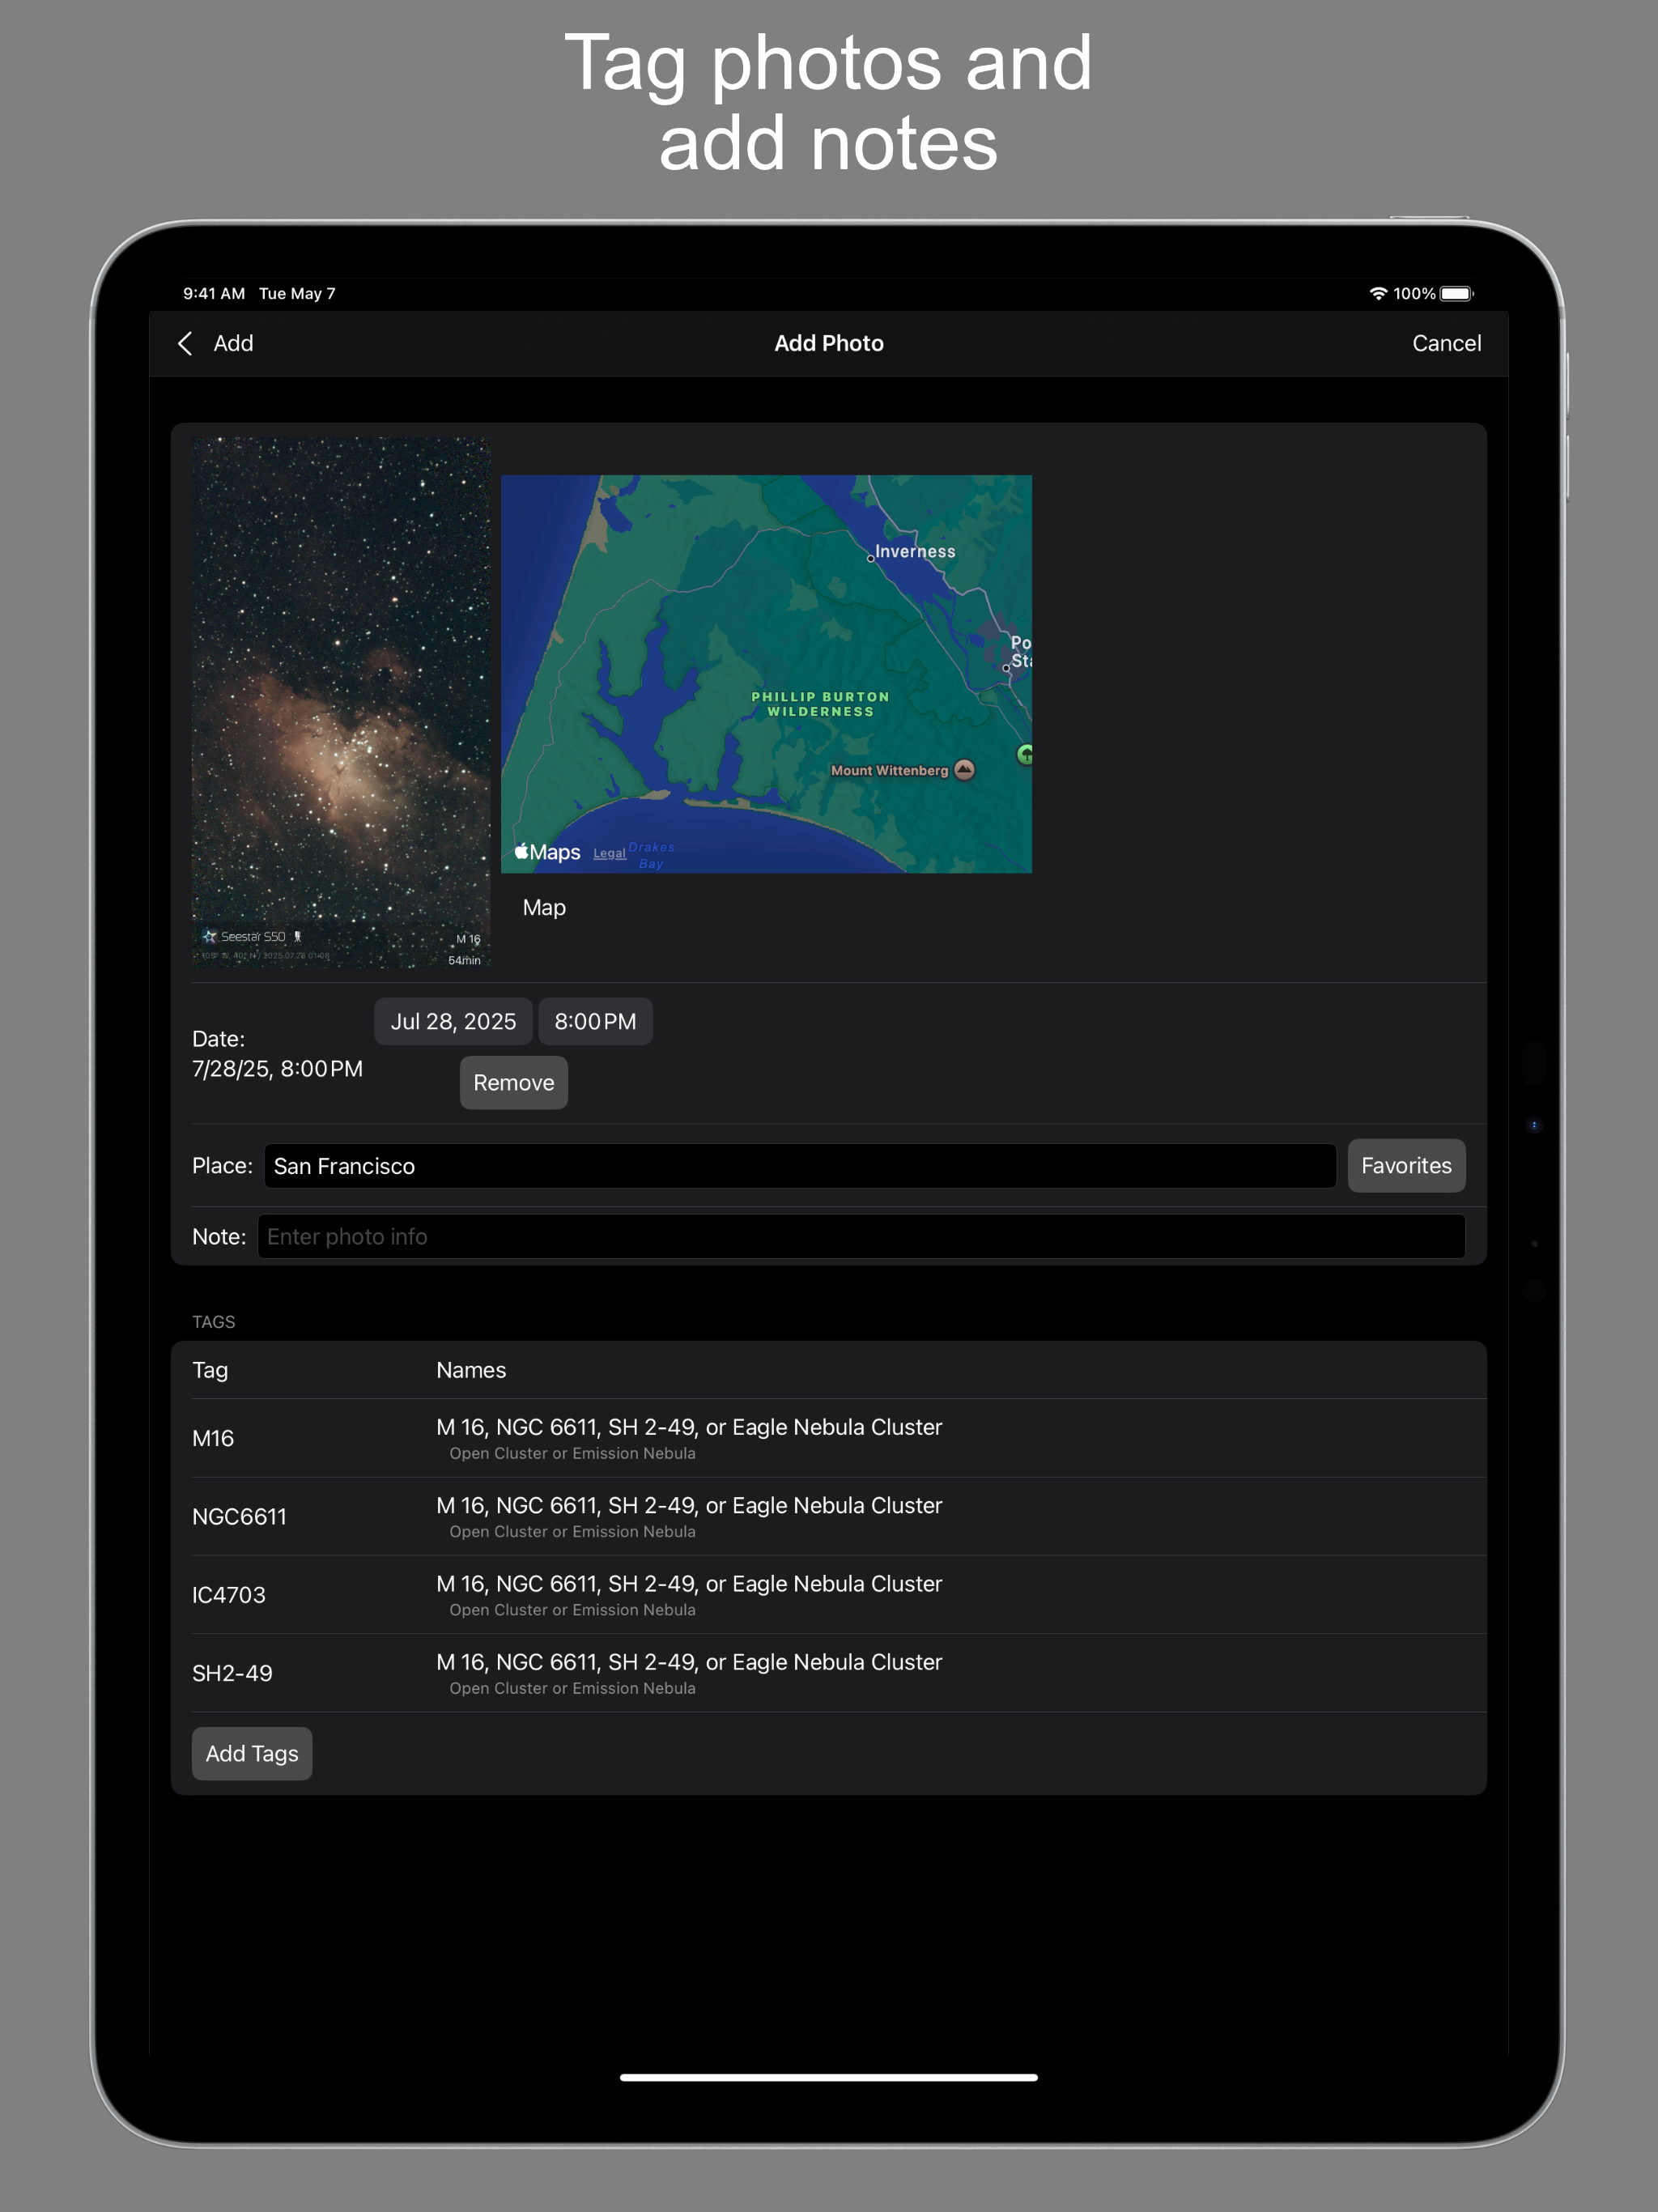Tap the Phillip Burton Wilderness map label

pyautogui.click(x=820, y=704)
